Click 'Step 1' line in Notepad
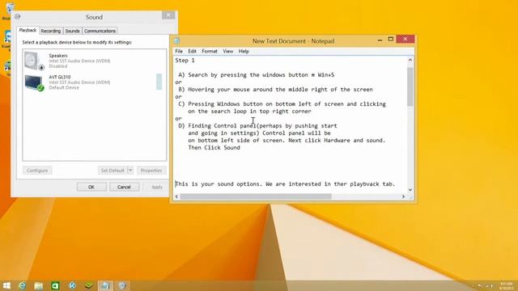 point(185,61)
